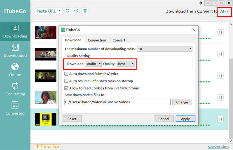
Task: Click the save path input field
Action: pyautogui.click(x=117, y=102)
